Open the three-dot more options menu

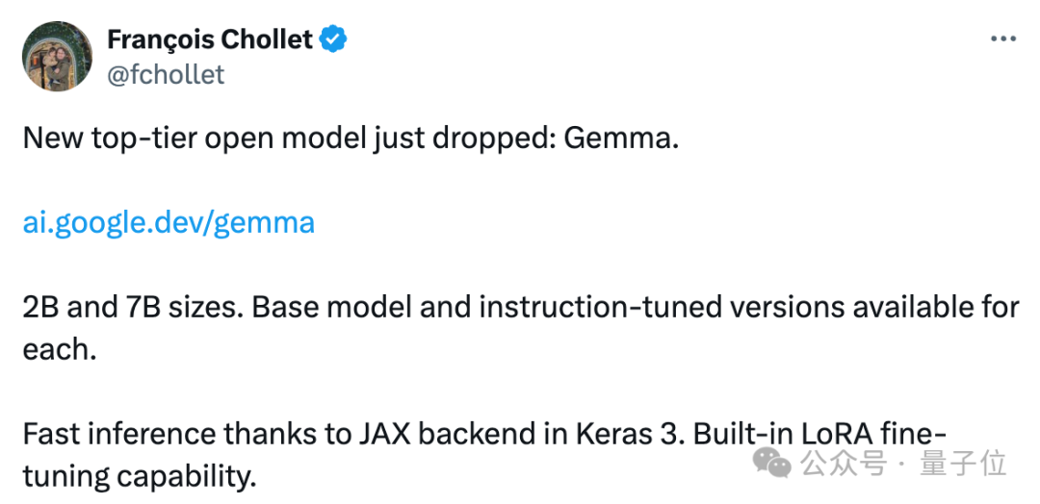(1002, 38)
